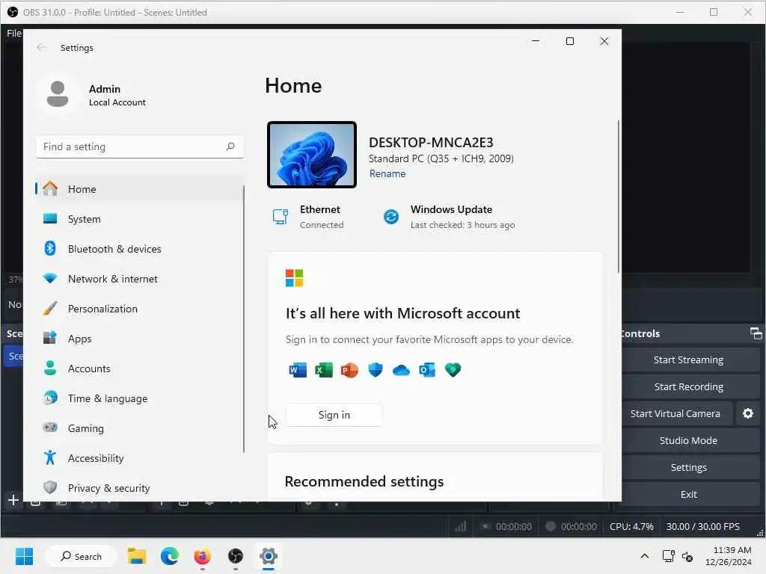Open Apps settings category
This screenshot has width=766, height=574.
(x=139, y=339)
